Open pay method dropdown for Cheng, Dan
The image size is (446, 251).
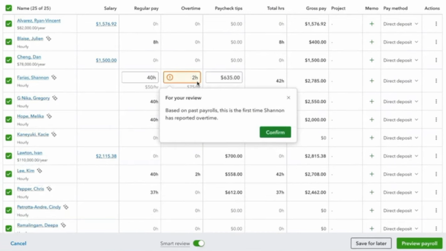[401, 60]
